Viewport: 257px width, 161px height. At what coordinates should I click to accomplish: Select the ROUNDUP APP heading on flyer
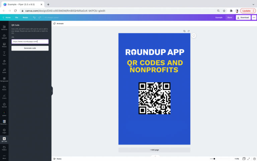[x=155, y=52]
